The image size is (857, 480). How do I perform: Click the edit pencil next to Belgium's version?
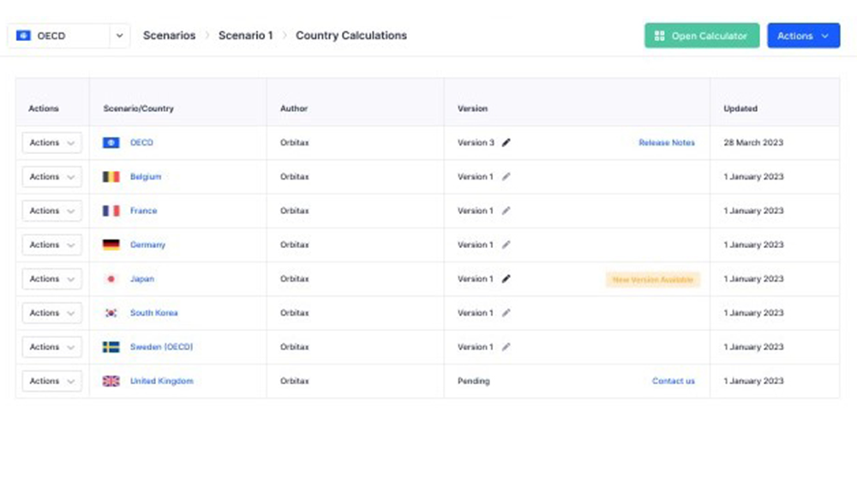pyautogui.click(x=506, y=177)
